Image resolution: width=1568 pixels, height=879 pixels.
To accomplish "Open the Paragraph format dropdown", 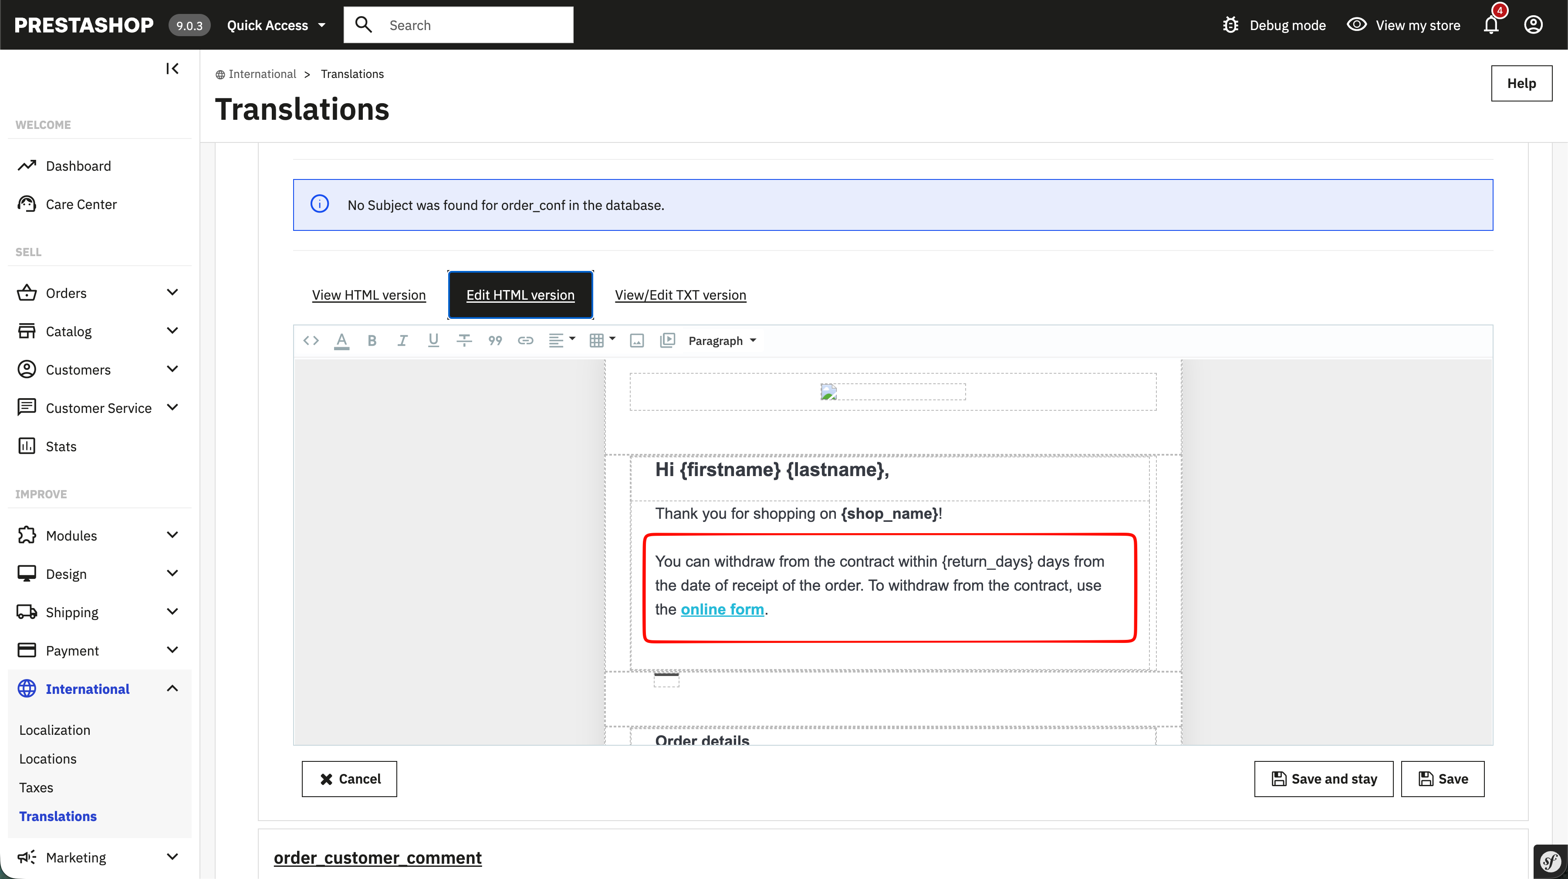I will click(723, 341).
